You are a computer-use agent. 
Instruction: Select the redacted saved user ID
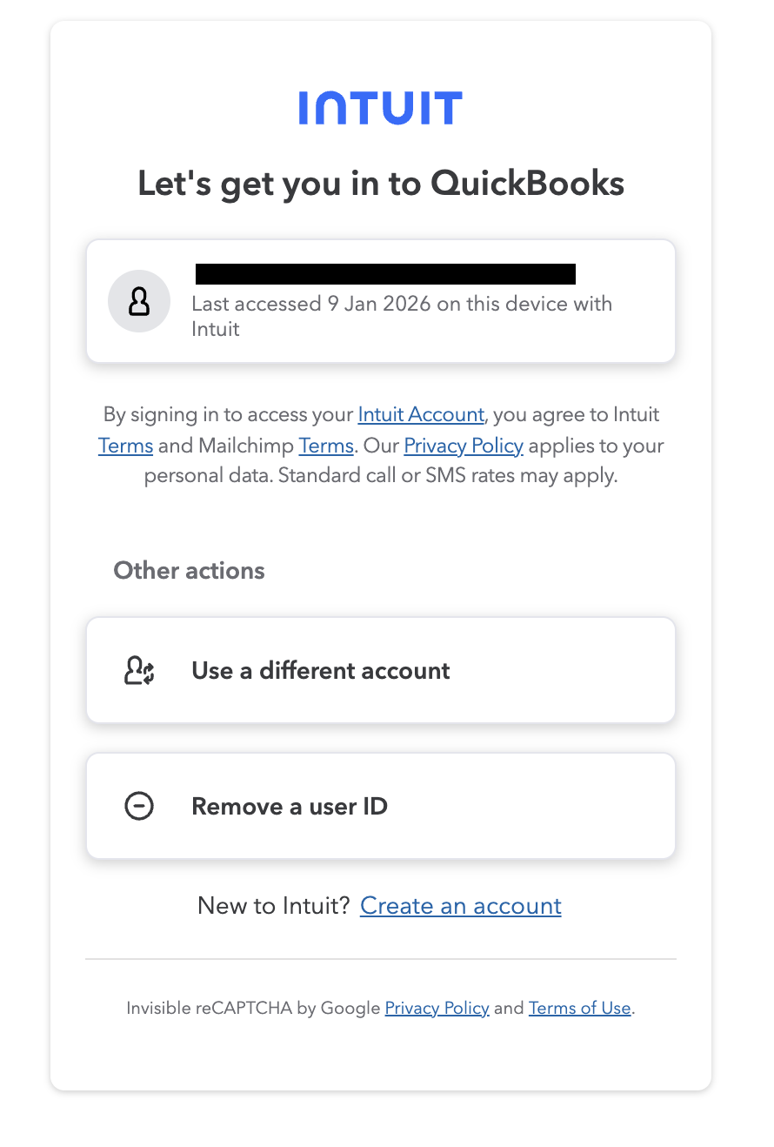point(385,274)
